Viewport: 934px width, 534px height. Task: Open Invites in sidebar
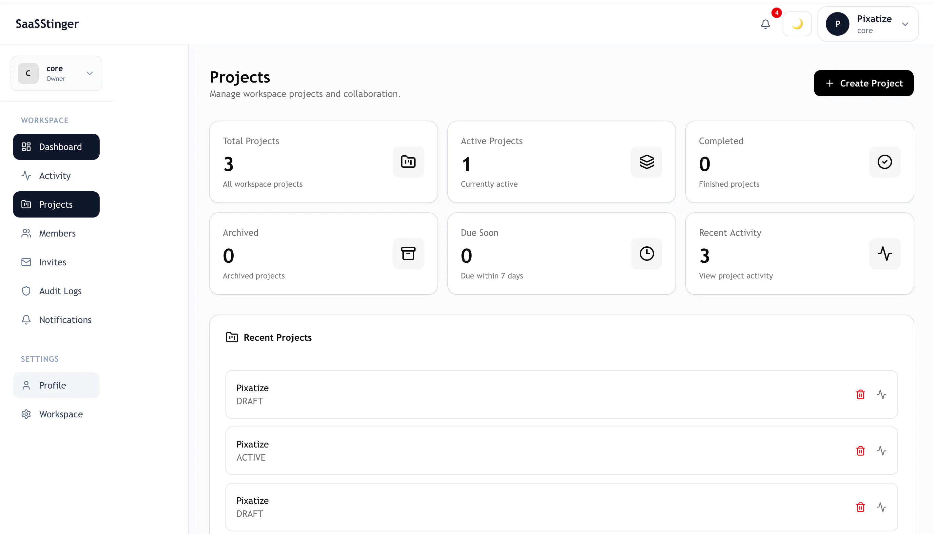(56, 262)
